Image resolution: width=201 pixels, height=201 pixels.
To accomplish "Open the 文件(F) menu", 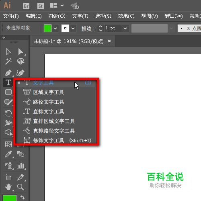I will pyautogui.click(x=11, y=16).
